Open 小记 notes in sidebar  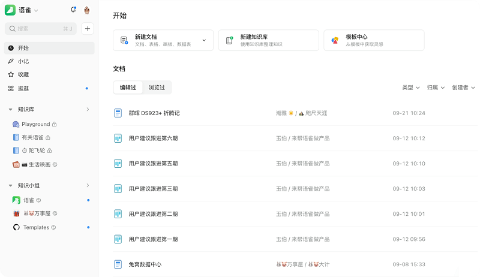[23, 61]
